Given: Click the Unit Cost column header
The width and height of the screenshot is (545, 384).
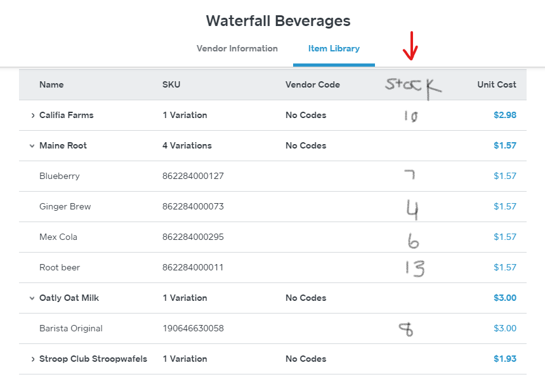Looking at the screenshot, I should coord(496,85).
